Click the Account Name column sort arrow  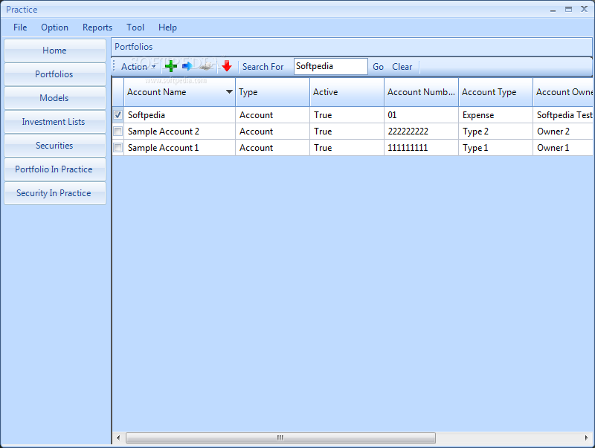229,91
